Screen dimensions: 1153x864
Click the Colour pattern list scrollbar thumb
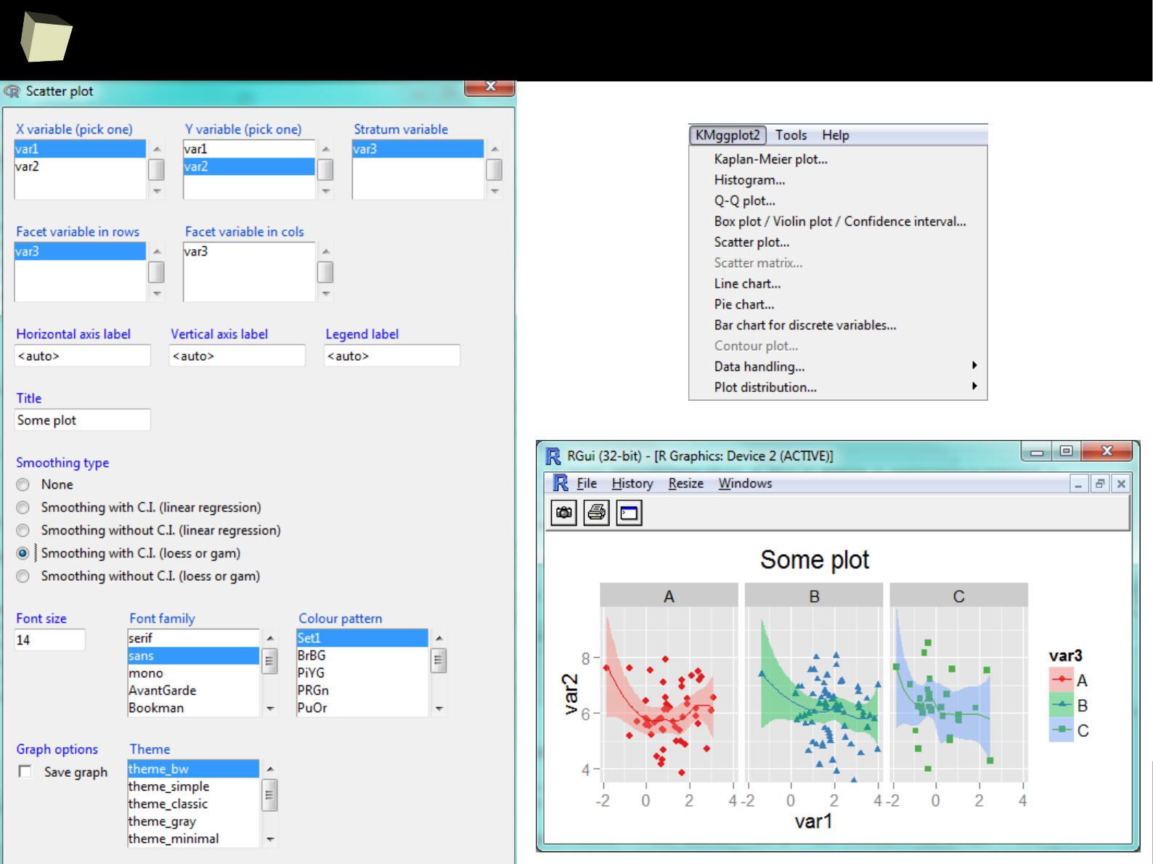pyautogui.click(x=439, y=661)
